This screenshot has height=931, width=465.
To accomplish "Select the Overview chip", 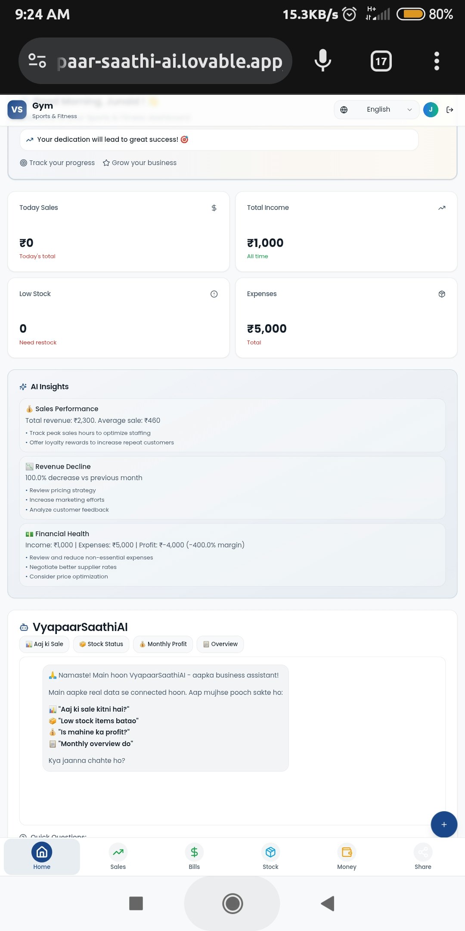I will [x=220, y=644].
